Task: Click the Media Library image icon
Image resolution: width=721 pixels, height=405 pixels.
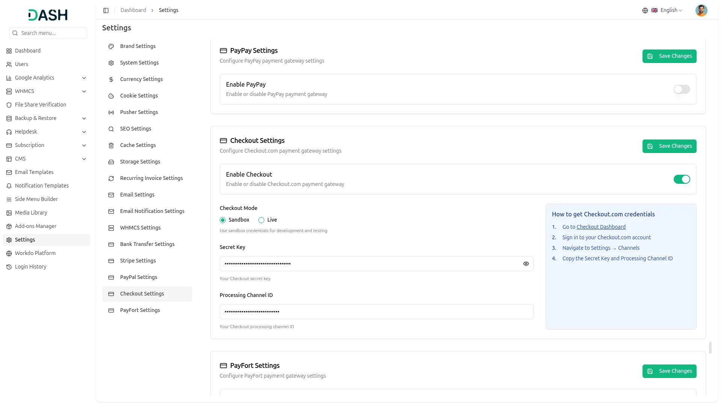Action: point(9,213)
